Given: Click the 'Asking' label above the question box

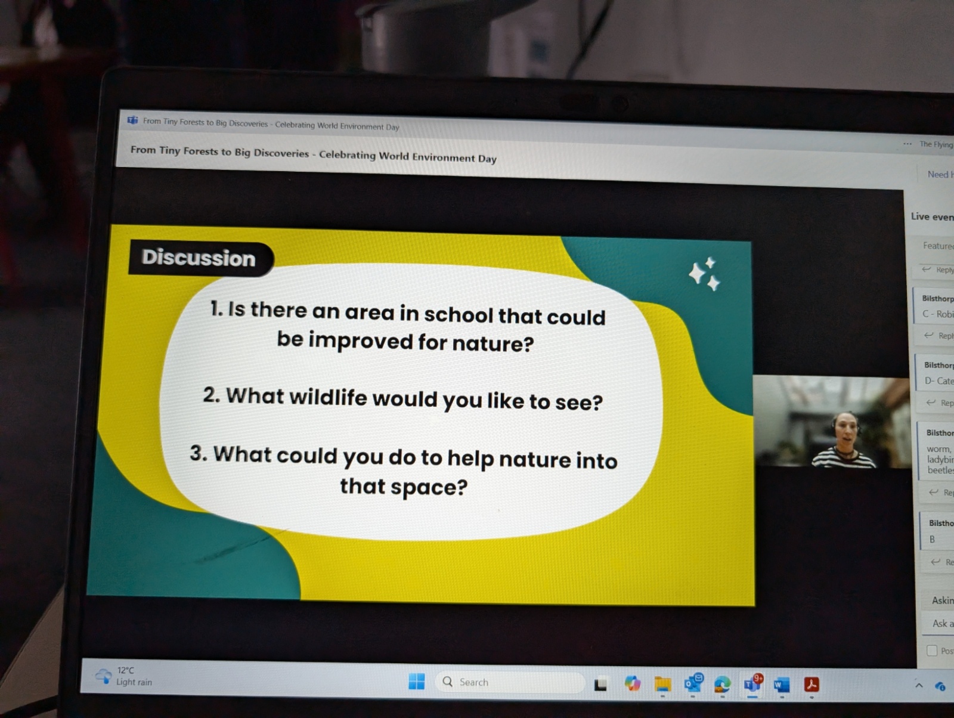Looking at the screenshot, I should tap(943, 600).
